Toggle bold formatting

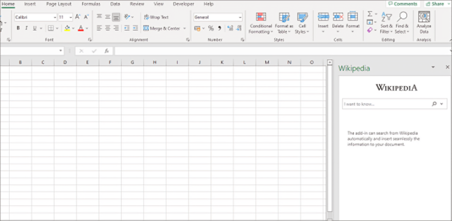pyautogui.click(x=18, y=28)
